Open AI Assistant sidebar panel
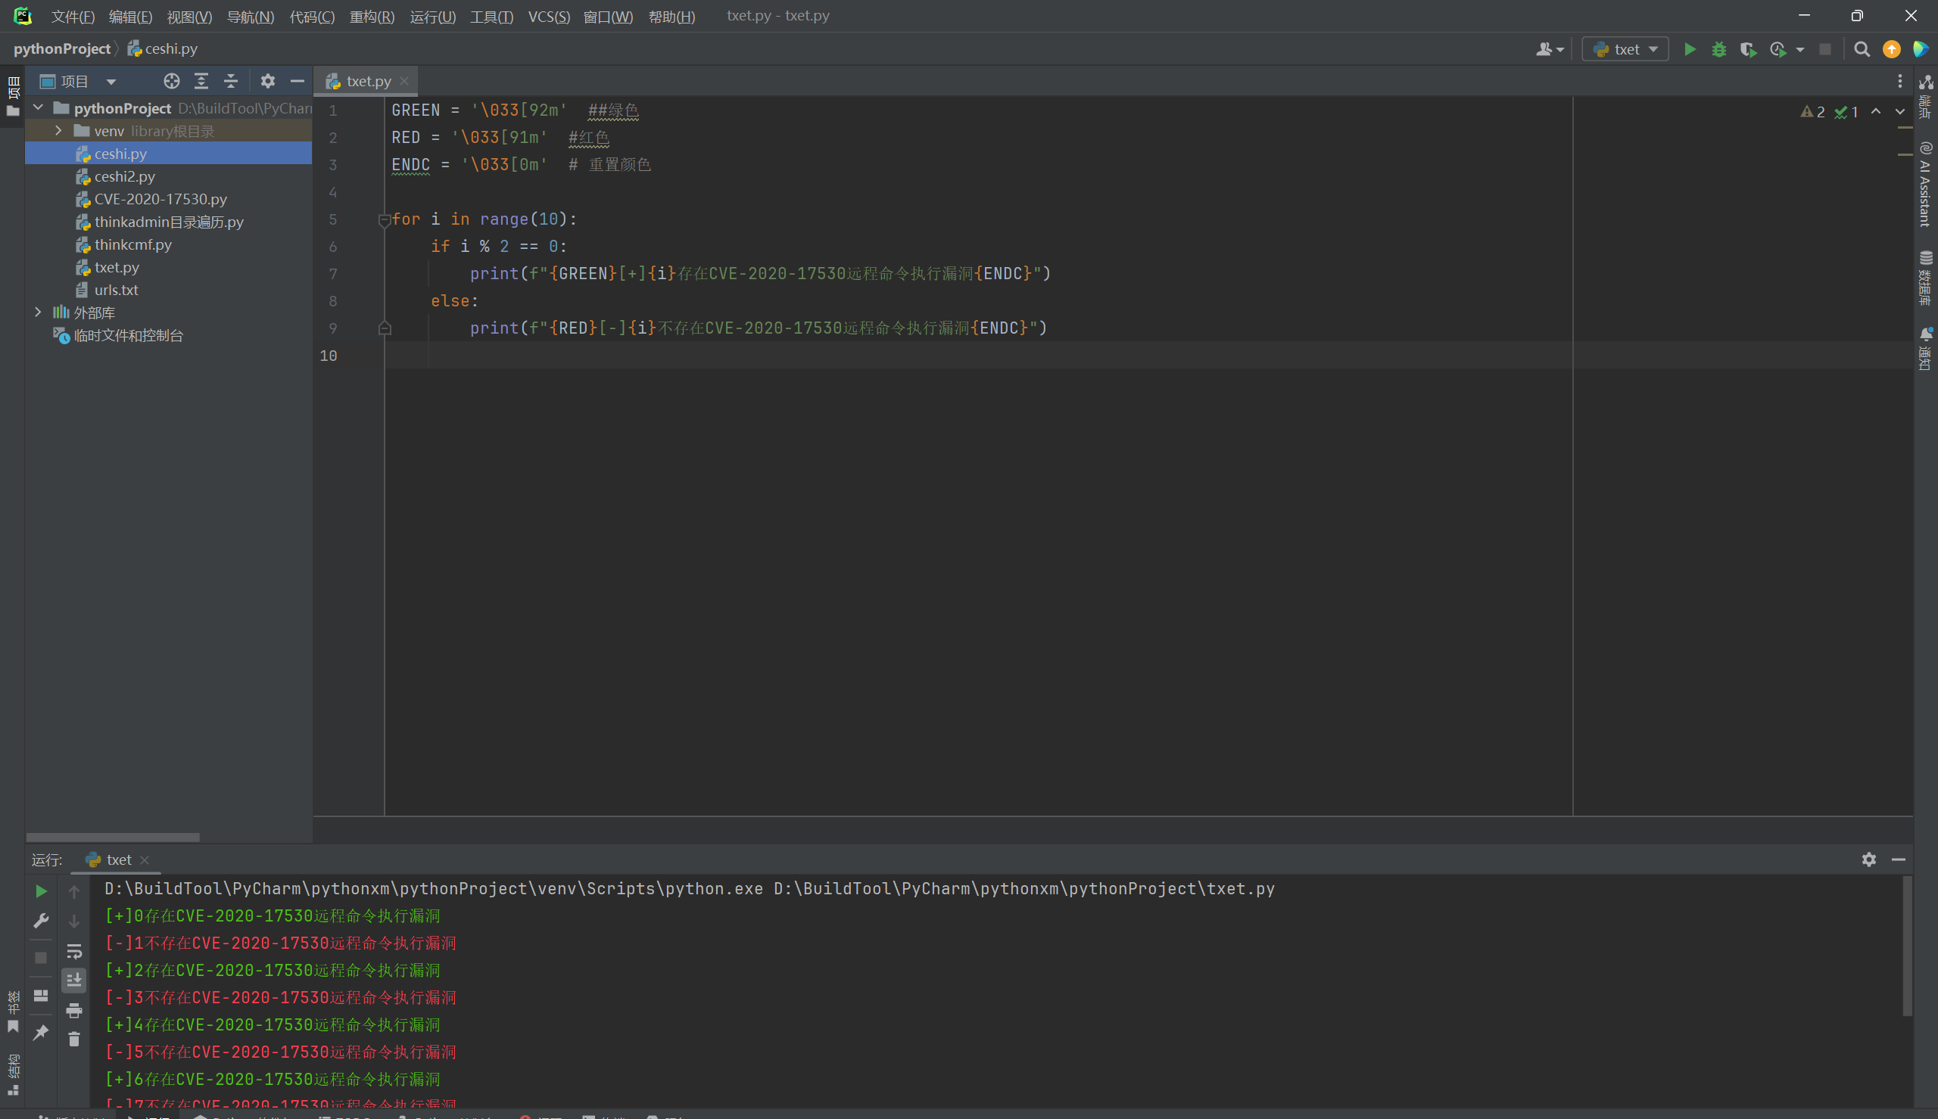Viewport: 1938px width, 1119px height. [1926, 185]
